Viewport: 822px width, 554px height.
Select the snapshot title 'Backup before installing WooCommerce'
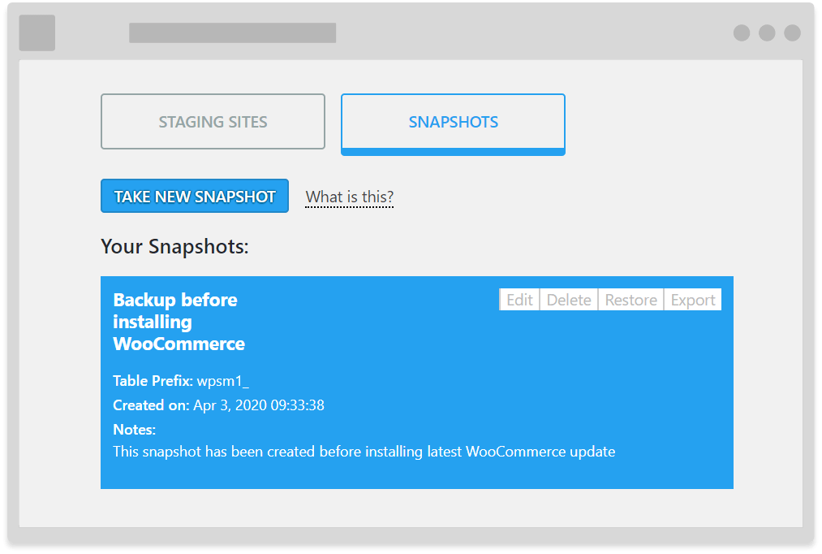pyautogui.click(x=179, y=322)
